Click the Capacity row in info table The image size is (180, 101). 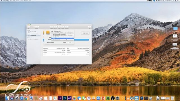pyautogui.click(x=54, y=50)
